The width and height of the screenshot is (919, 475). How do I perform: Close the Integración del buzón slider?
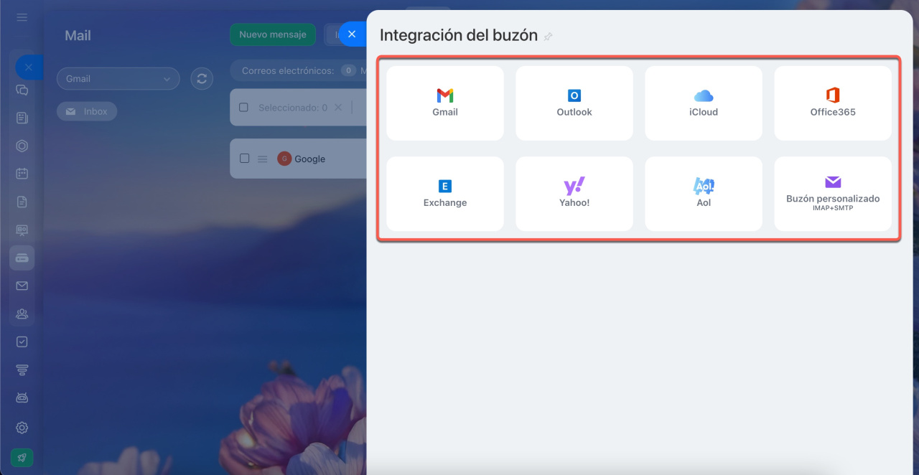(352, 34)
